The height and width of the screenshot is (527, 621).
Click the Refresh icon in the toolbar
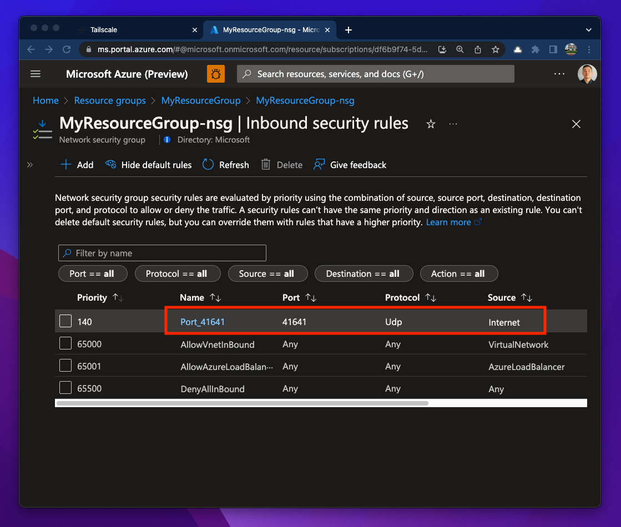click(208, 165)
